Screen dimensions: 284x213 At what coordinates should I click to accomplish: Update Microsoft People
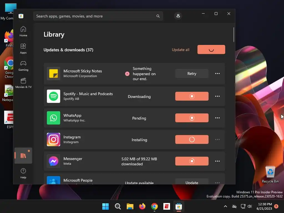pyautogui.click(x=192, y=181)
